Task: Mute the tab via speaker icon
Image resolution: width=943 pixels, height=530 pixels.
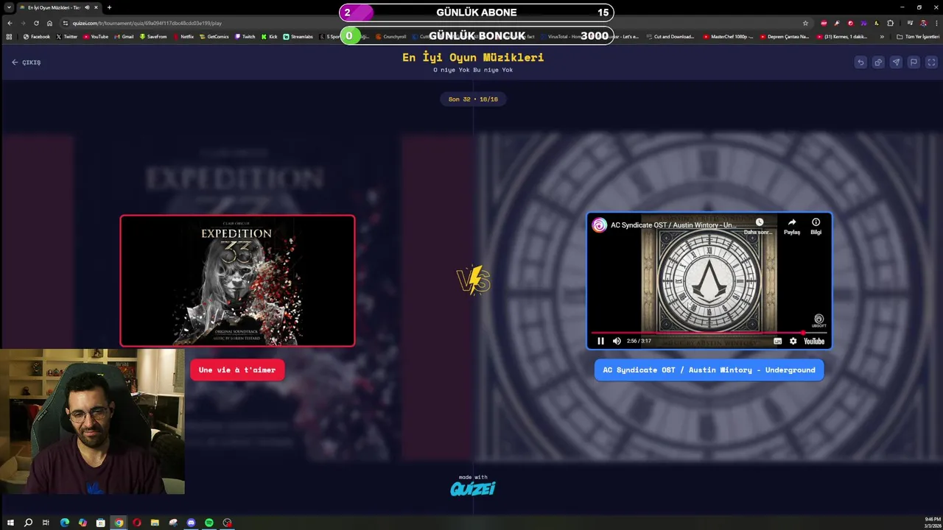Action: coord(87,7)
